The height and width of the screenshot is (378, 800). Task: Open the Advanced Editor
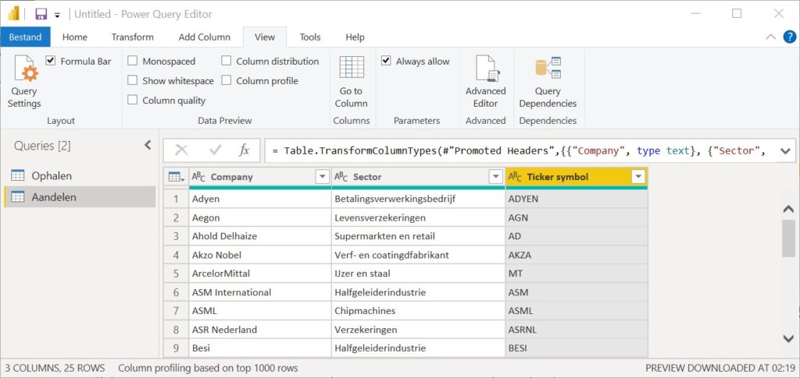click(x=485, y=82)
